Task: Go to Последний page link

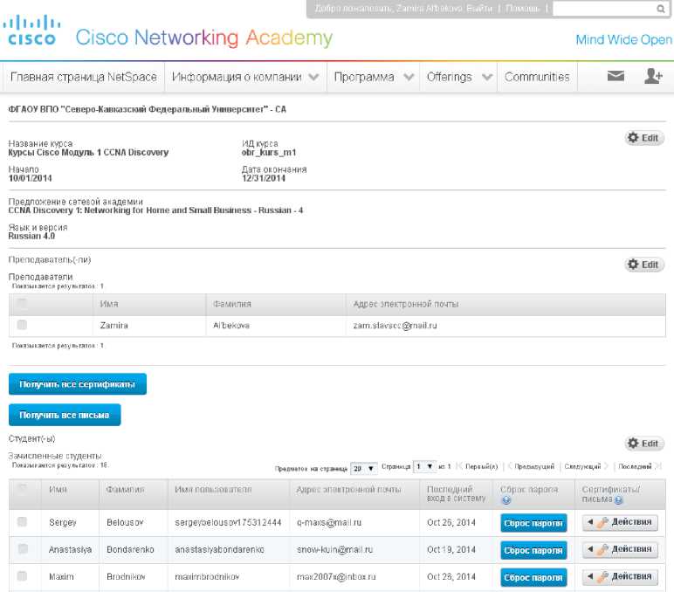Action: [x=635, y=466]
